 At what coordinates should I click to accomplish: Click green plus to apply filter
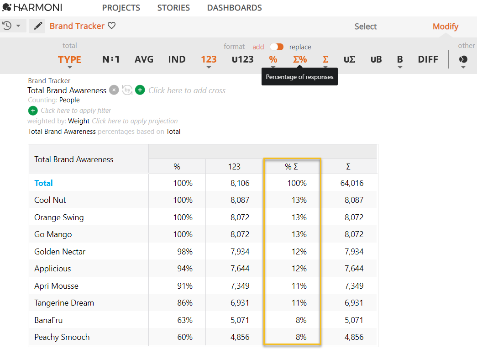click(x=33, y=111)
